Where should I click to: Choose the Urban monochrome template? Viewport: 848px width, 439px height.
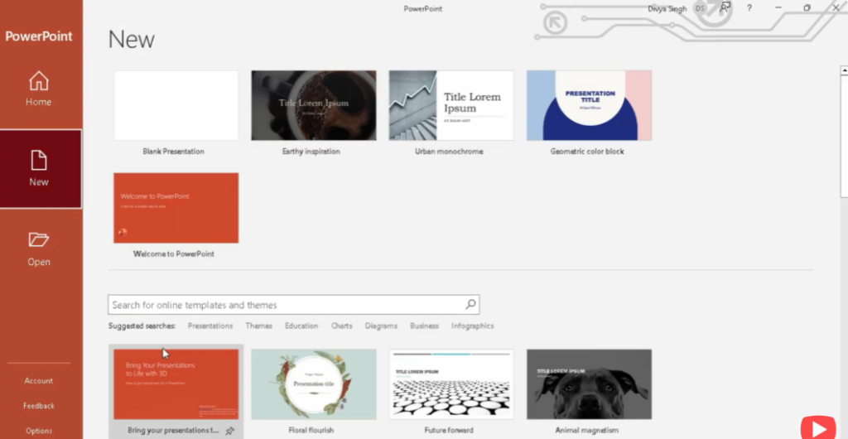[x=451, y=105]
